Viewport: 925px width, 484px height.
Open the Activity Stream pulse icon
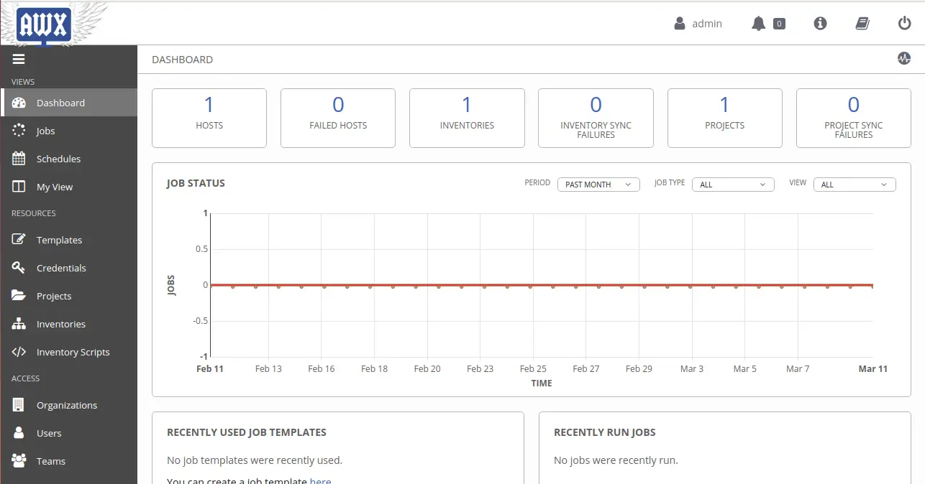pos(904,58)
